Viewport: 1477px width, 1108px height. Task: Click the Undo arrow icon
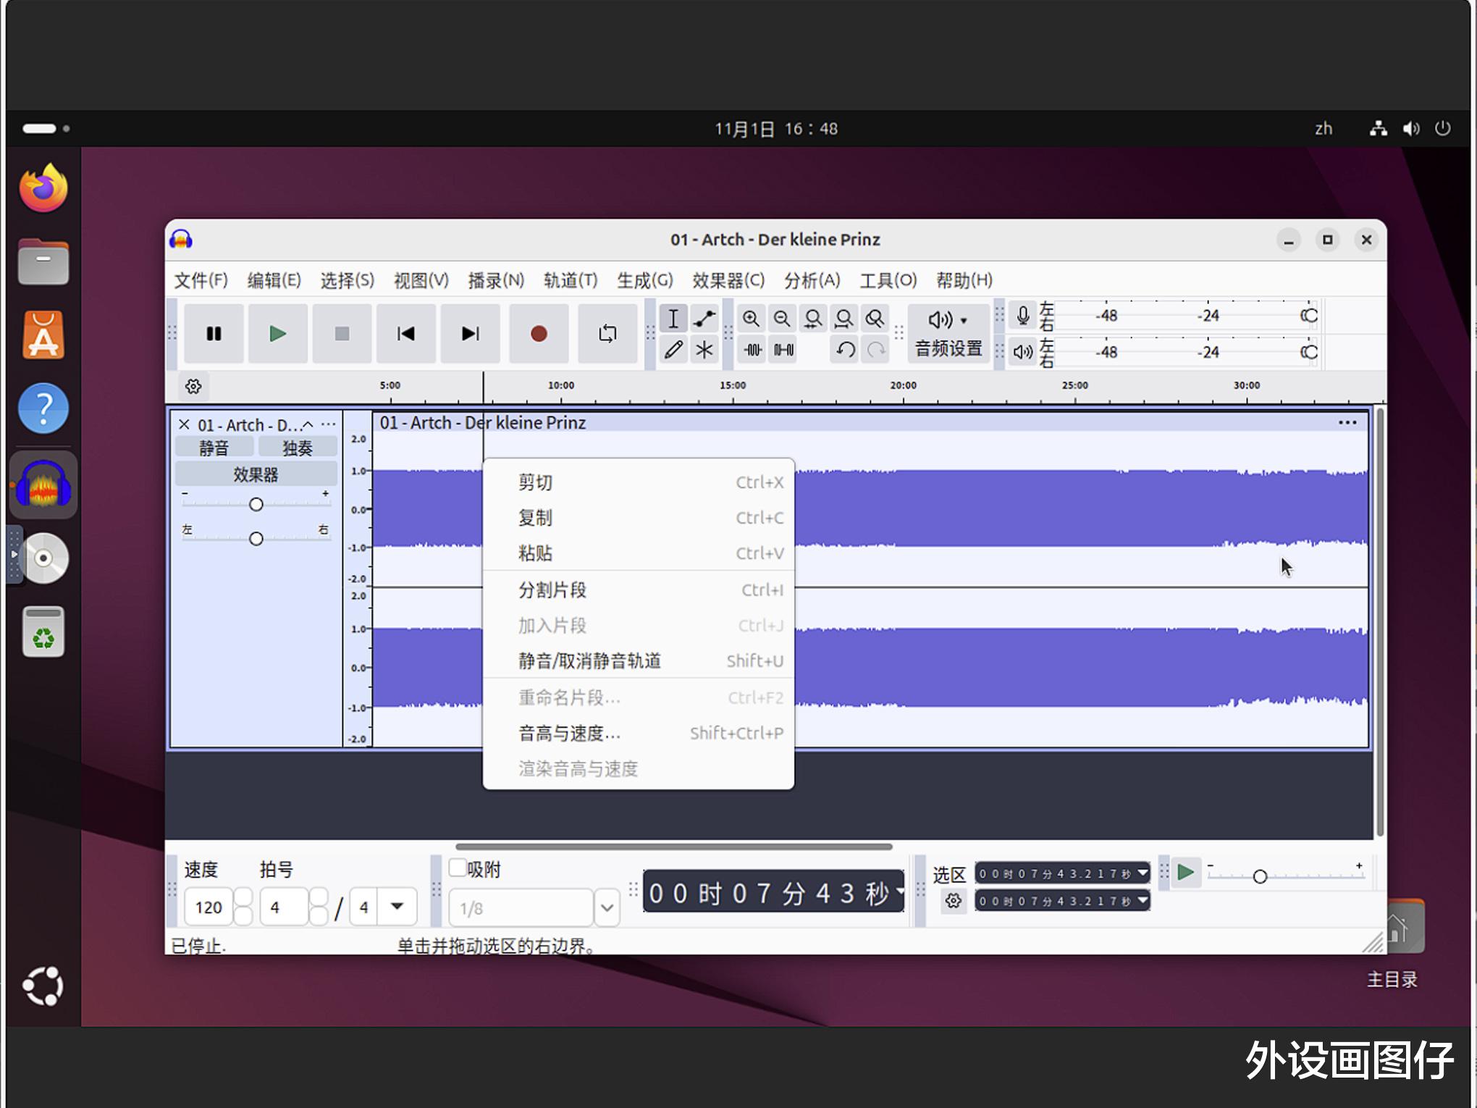tap(845, 350)
